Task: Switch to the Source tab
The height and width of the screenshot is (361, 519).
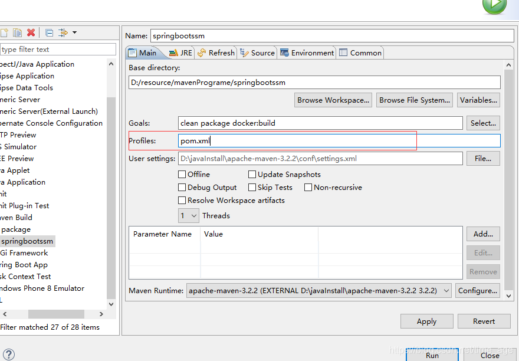Action: pyautogui.click(x=257, y=53)
